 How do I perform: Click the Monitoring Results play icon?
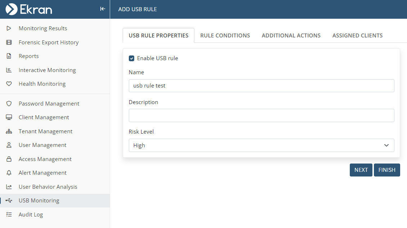click(9, 28)
